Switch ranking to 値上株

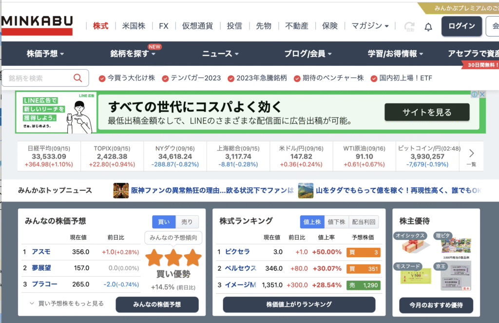tap(312, 222)
